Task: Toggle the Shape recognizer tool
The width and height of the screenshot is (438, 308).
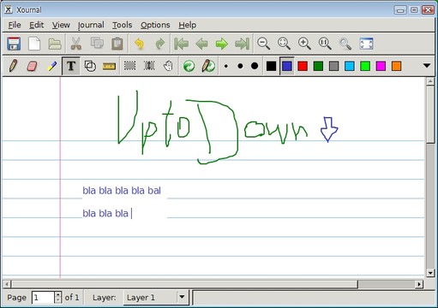Action: point(90,66)
